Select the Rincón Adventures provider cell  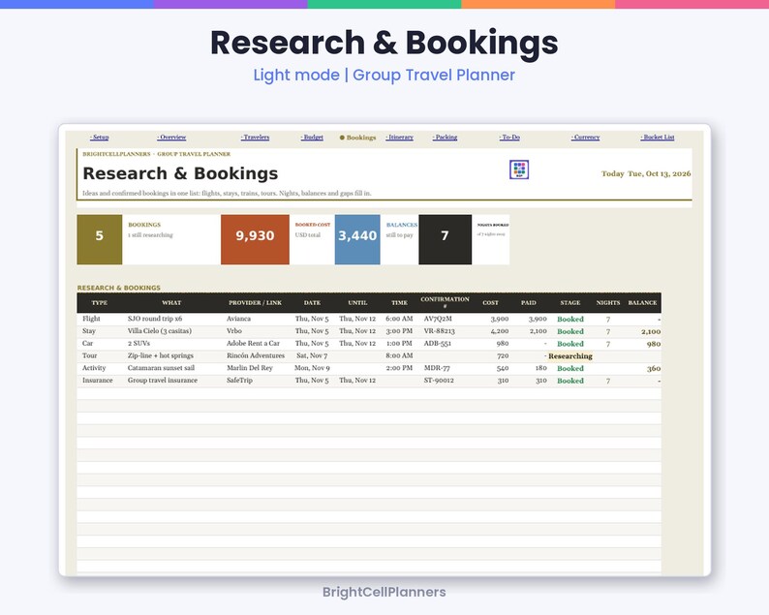click(x=256, y=355)
